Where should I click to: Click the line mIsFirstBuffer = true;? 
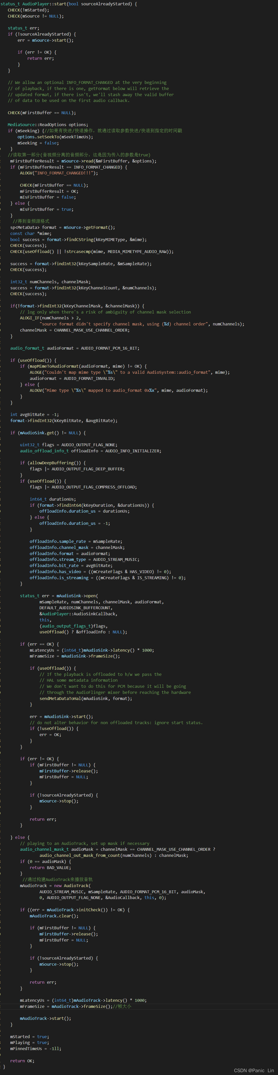click(47, 210)
